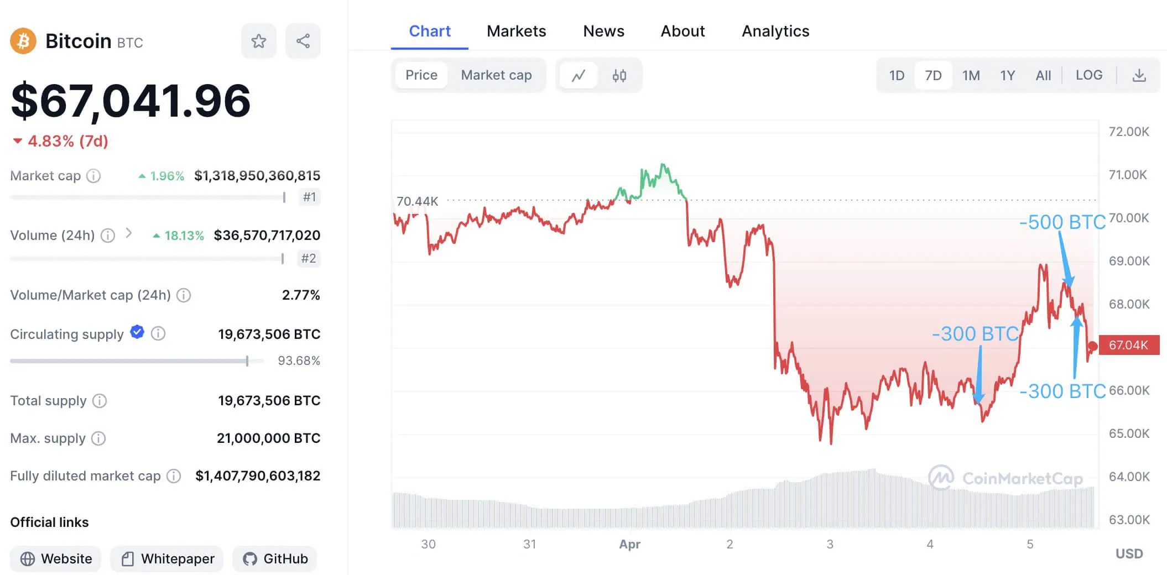Enable LOG scale on chart
Image resolution: width=1167 pixels, height=575 pixels.
click(1088, 75)
